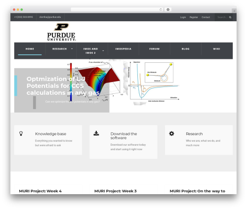247x209 pixels.
Task: Click 'Download our software today' text
Action: point(128,147)
